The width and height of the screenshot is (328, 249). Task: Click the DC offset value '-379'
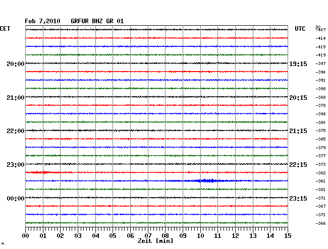pyautogui.click(x=320, y=148)
